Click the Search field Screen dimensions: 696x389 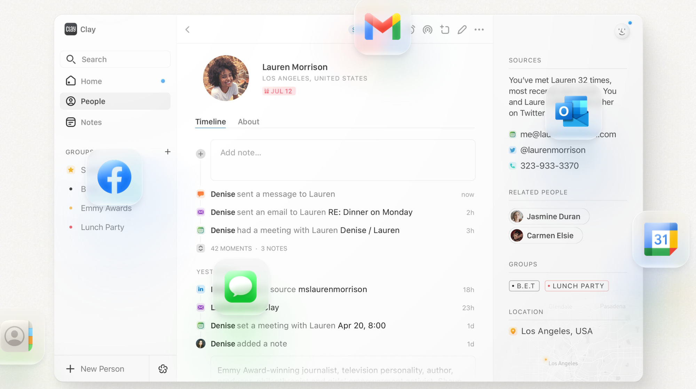tap(115, 59)
